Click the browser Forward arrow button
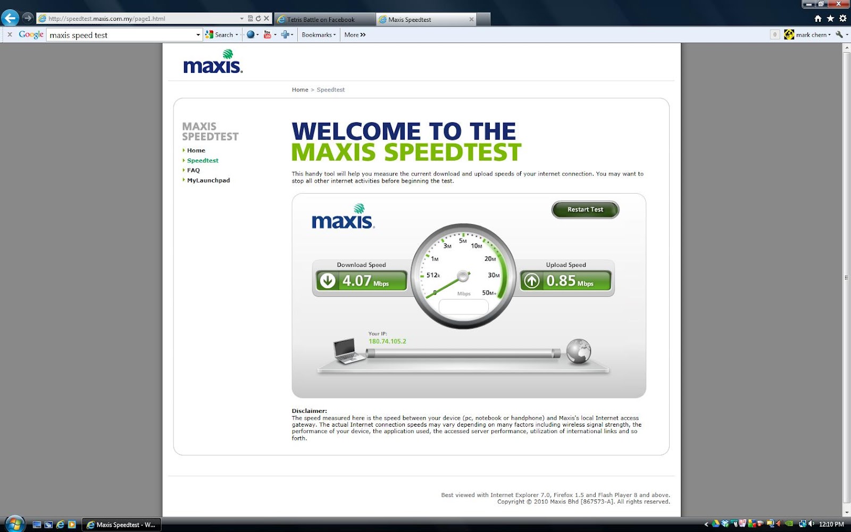The image size is (851, 532). (28, 18)
